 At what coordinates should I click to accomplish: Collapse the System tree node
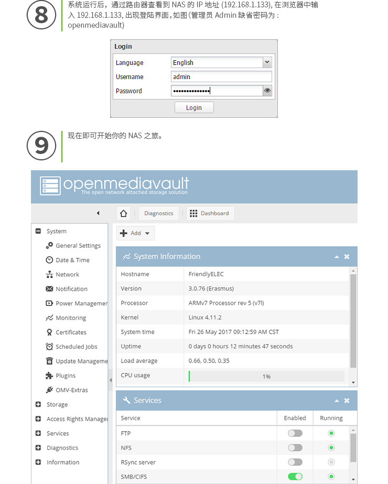click(x=38, y=231)
